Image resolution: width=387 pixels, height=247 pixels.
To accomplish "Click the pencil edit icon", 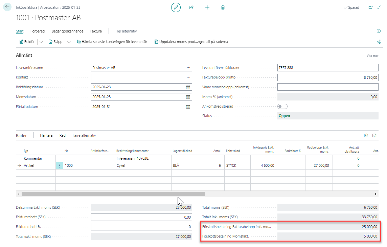I will point(176,7).
